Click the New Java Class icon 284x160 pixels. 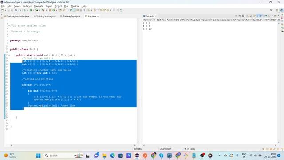(x=53, y=10)
